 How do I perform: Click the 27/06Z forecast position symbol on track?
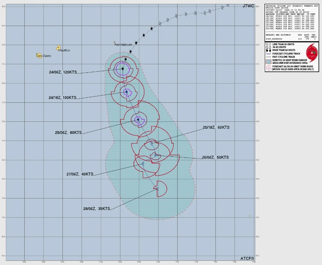pyautogui.click(x=143, y=164)
